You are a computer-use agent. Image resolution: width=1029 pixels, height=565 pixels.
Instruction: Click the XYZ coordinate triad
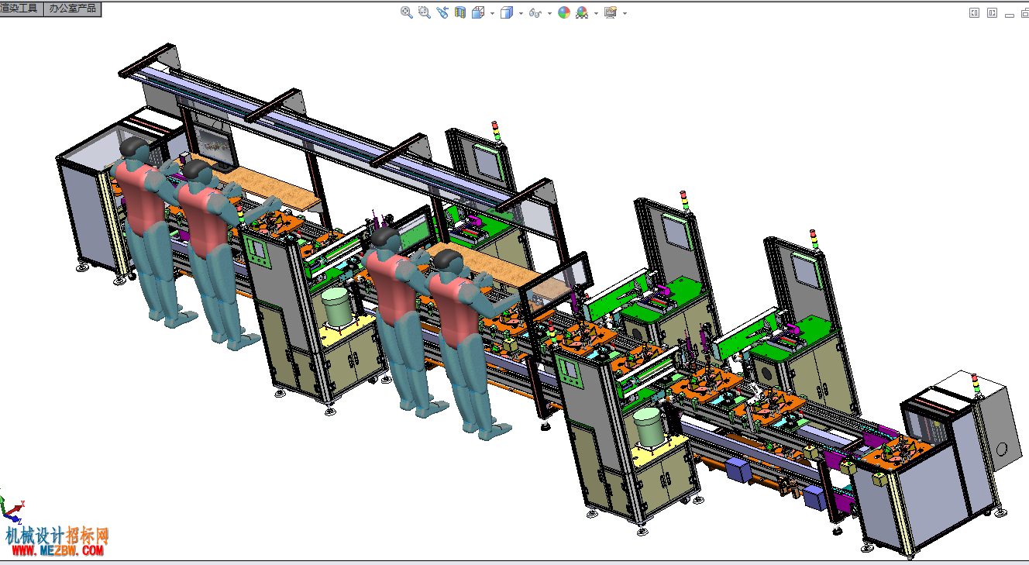click(12, 508)
